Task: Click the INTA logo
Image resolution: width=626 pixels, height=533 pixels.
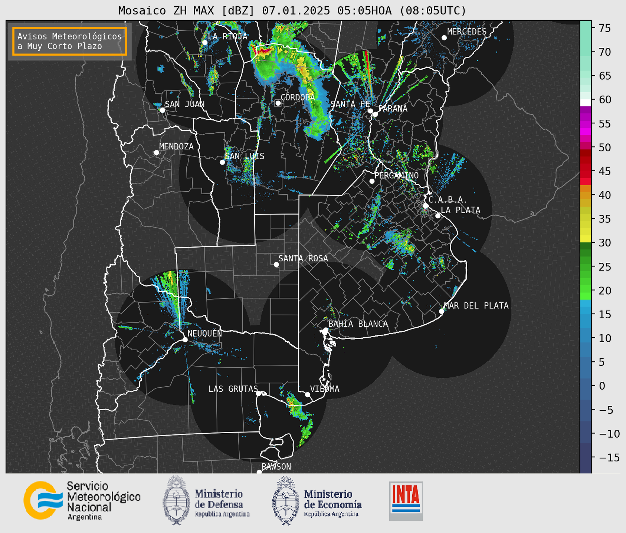Action: point(406,501)
